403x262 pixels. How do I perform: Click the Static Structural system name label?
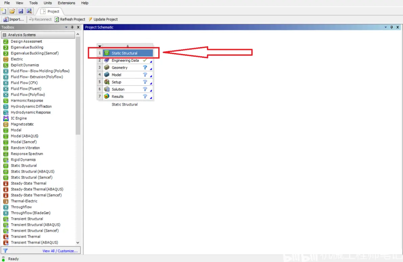125,104
